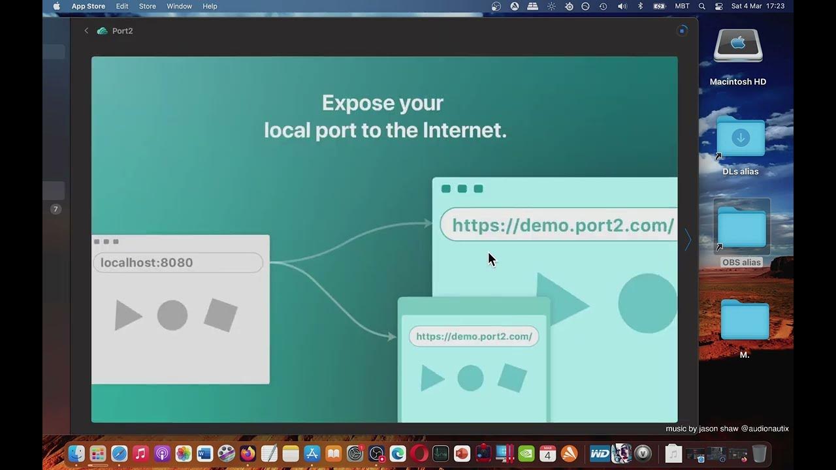Open Activity Monitor from the Dock
This screenshot has width=836, height=470.
click(441, 453)
